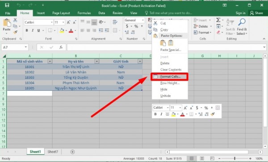Viewport: 268px width, 162px height.
Task: Open the Name Box dropdown arrow
Action: tap(25, 47)
